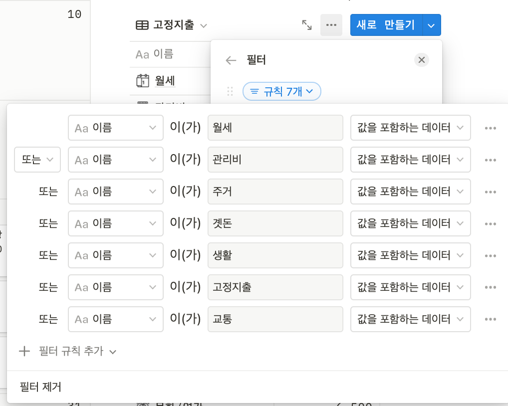Click the 생활 filter value field
Screen dimensions: 508x406
click(275, 255)
